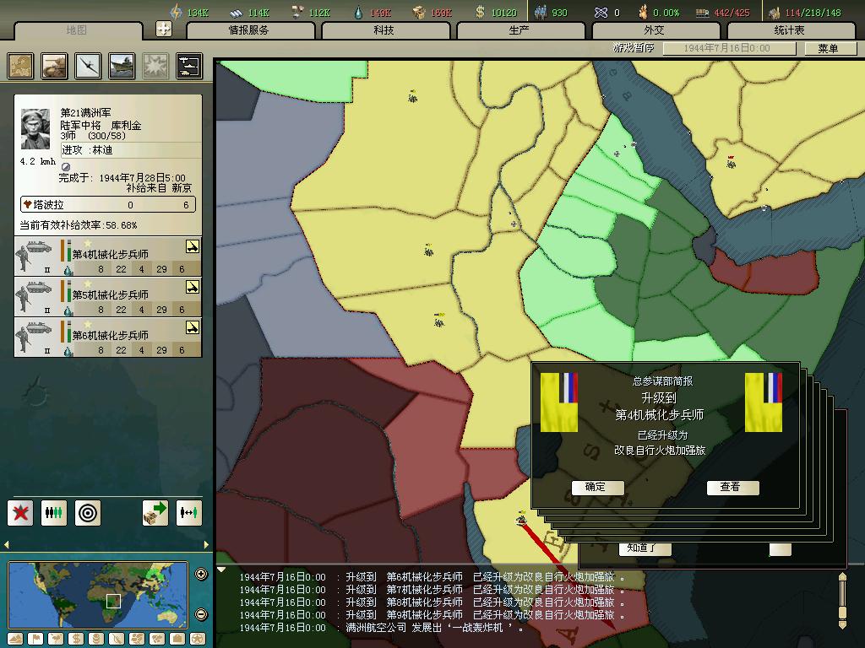Open the 外交 diplomacy tab
This screenshot has width=865, height=648.
(655, 30)
